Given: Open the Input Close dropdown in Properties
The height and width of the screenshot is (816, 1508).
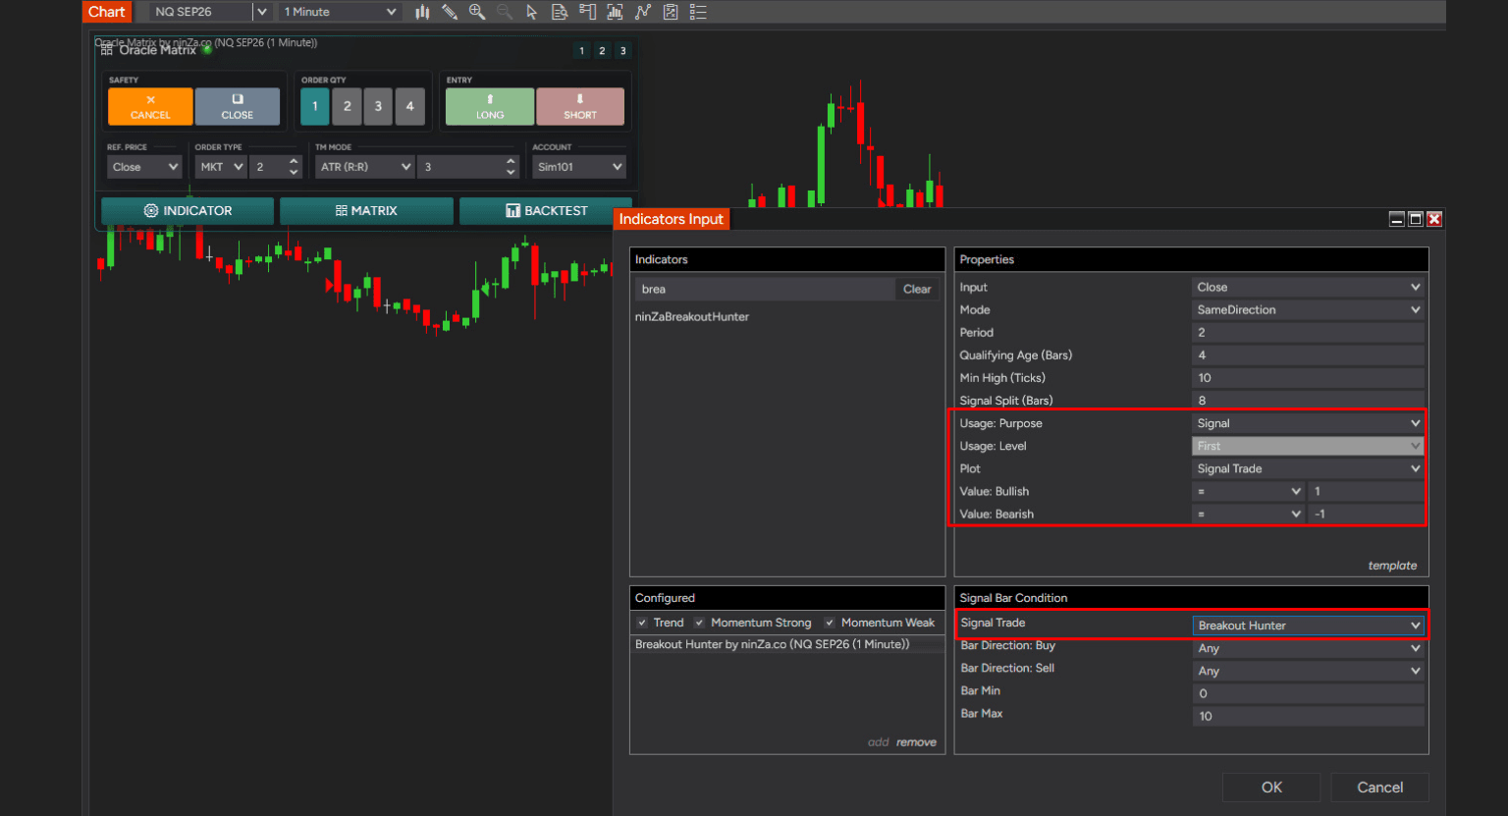Looking at the screenshot, I should (x=1308, y=288).
